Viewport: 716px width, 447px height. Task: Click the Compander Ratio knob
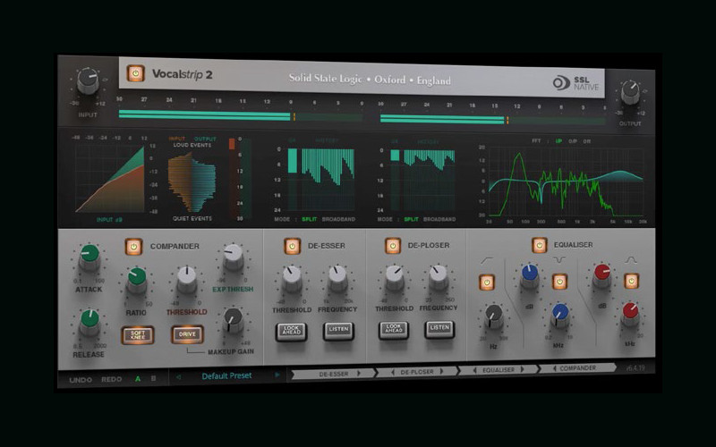coord(137,280)
